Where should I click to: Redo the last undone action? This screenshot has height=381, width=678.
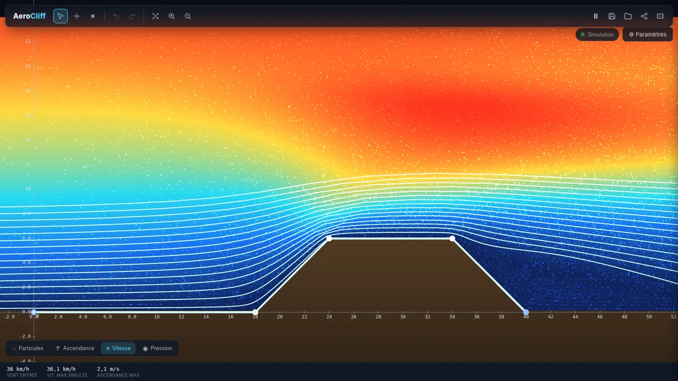[x=132, y=16]
